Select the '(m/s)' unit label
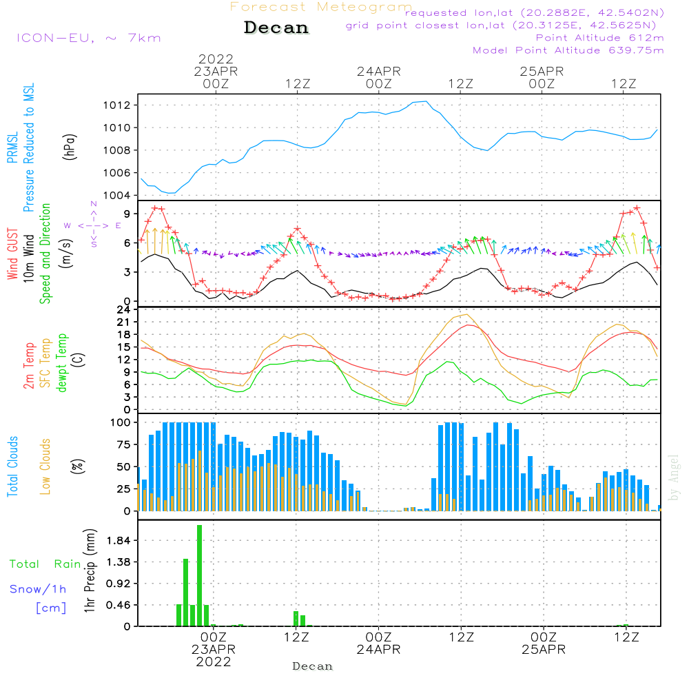 pos(66,254)
